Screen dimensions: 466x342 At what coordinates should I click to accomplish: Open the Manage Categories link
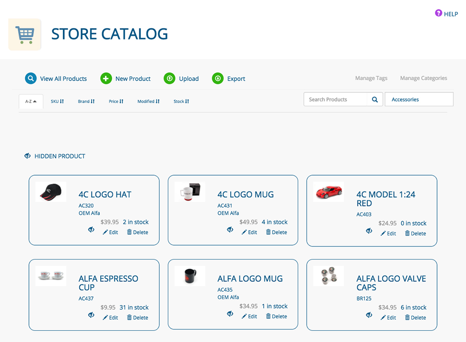coord(423,78)
